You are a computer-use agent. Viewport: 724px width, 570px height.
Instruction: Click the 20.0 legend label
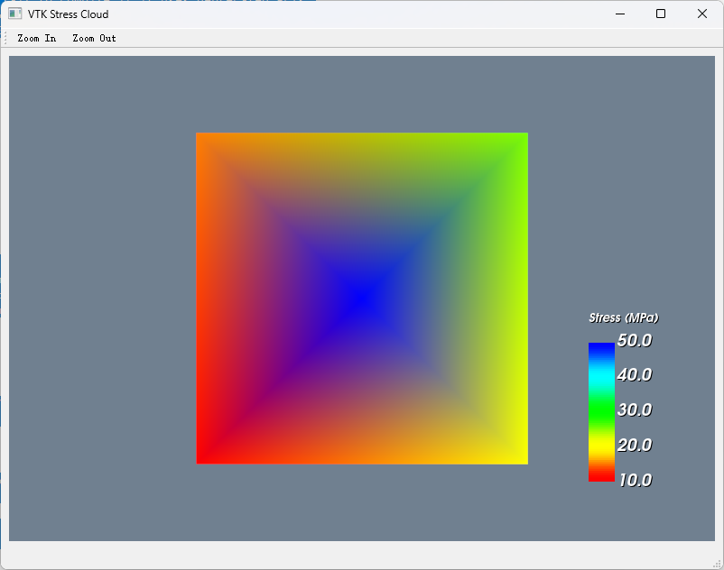(x=635, y=445)
